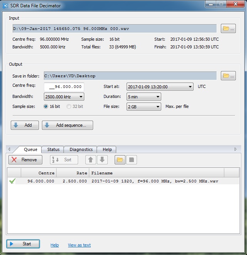The height and width of the screenshot is (255, 247).
Task: Select the 16 bit sample size
Action: tap(46, 106)
